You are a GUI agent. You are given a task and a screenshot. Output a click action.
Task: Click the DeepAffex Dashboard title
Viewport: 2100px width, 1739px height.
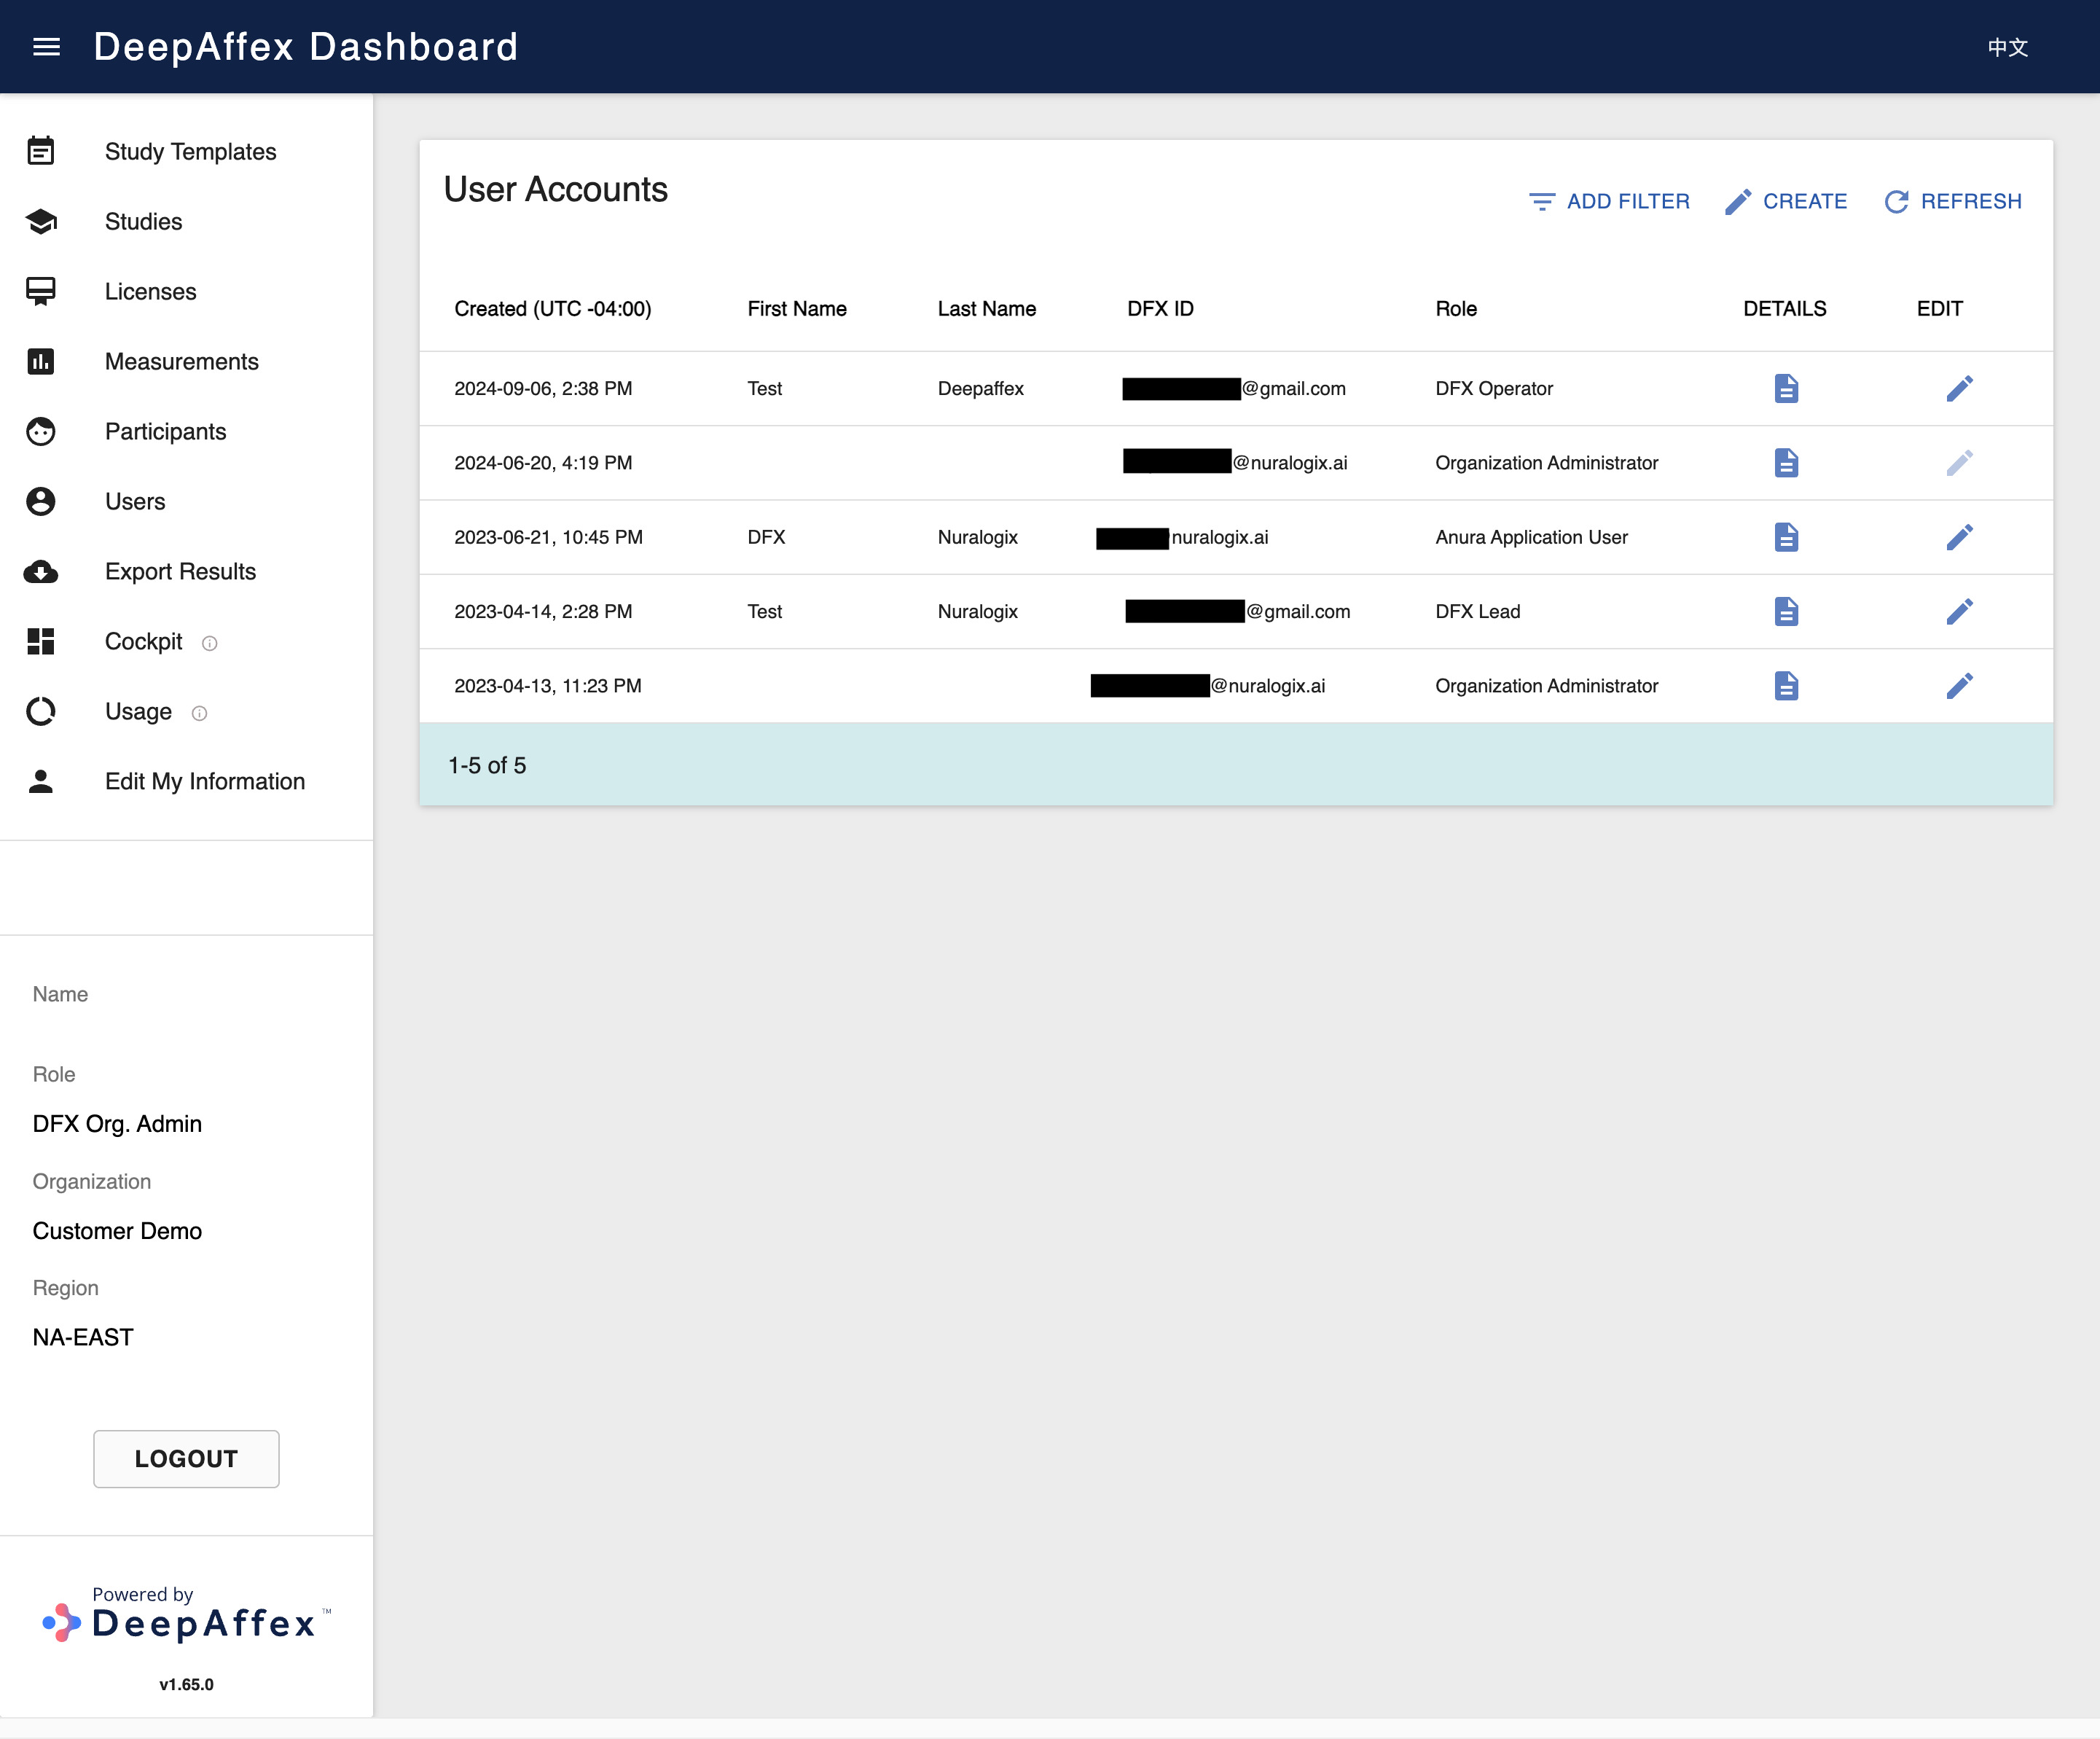(306, 47)
